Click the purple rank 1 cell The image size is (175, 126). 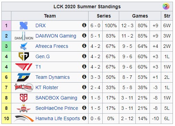coord(7,25)
